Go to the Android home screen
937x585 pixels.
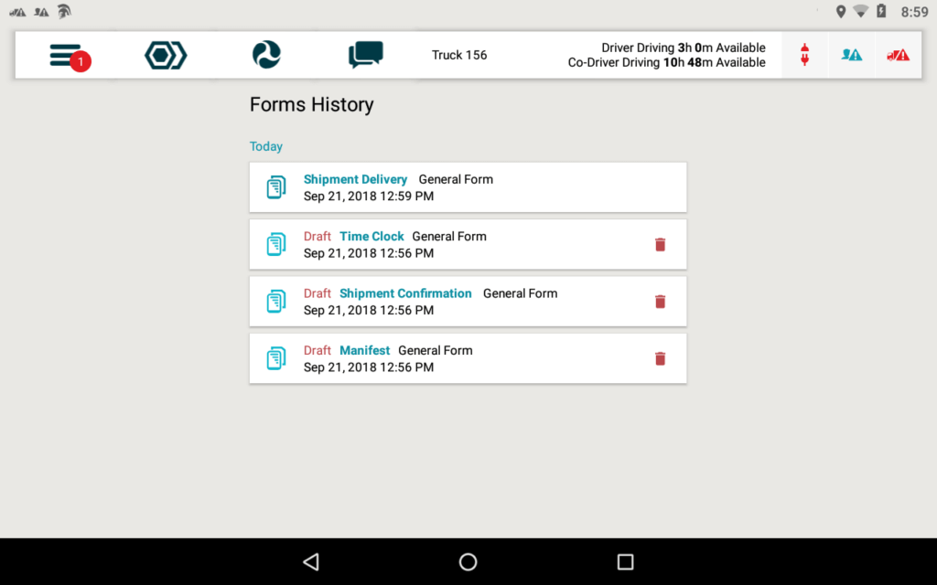tap(468, 562)
